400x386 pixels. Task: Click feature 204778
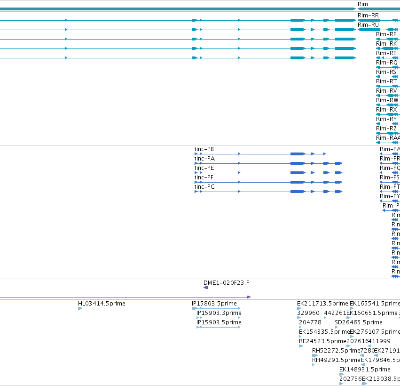(310, 322)
